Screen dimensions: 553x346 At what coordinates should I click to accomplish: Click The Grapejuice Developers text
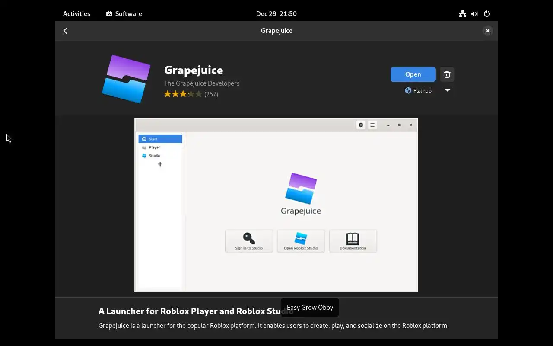[202, 83]
